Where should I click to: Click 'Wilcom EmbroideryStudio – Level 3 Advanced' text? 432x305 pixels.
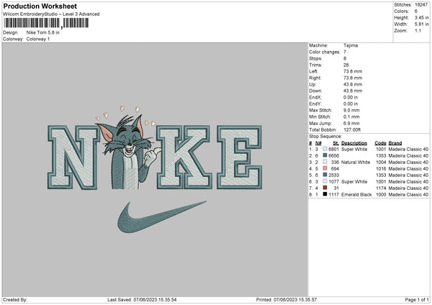pyautogui.click(x=51, y=14)
